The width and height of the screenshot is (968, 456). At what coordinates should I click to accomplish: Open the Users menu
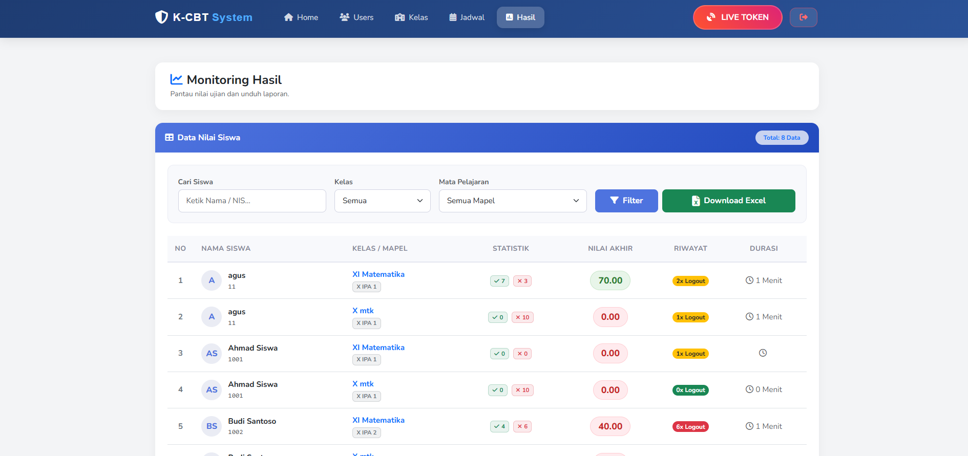pyautogui.click(x=356, y=17)
